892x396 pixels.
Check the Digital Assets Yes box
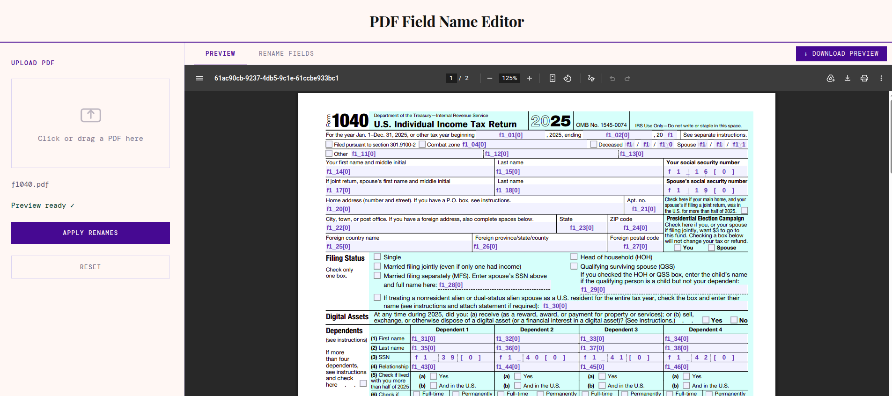(x=706, y=320)
